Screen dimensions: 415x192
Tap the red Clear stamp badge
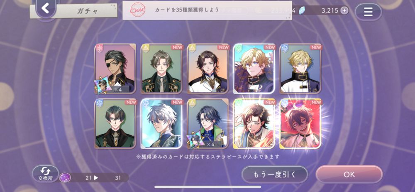pos(137,10)
